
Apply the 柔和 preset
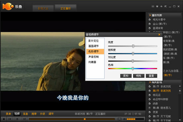[x=126, y=76]
